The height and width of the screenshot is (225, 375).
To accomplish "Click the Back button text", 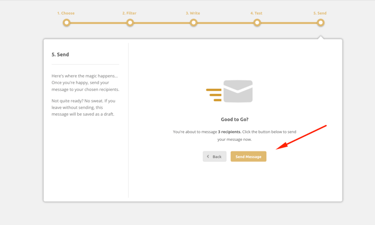I will 217,157.
